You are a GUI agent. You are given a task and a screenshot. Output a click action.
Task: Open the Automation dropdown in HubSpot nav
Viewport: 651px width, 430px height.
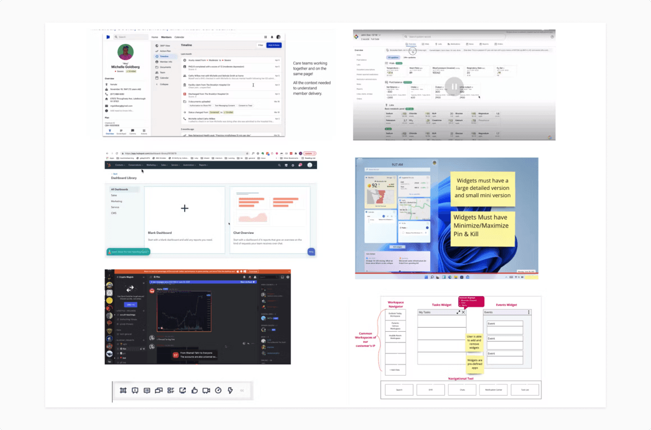pos(190,165)
